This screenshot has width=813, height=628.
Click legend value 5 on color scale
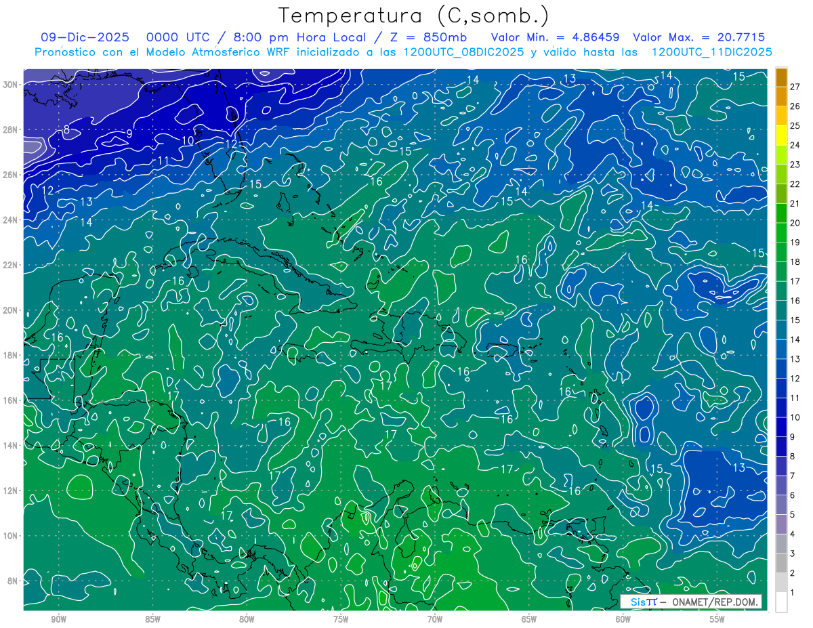point(793,515)
